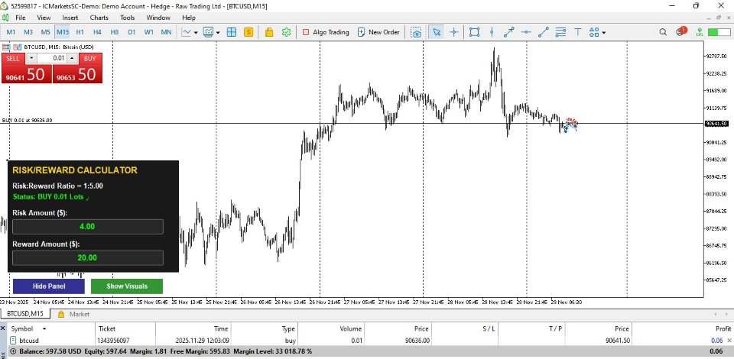Switch to H4 timeframe
734x359 pixels.
pyautogui.click(x=97, y=32)
